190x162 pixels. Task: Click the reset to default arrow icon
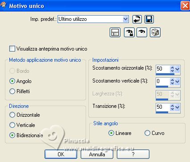tap(137, 19)
